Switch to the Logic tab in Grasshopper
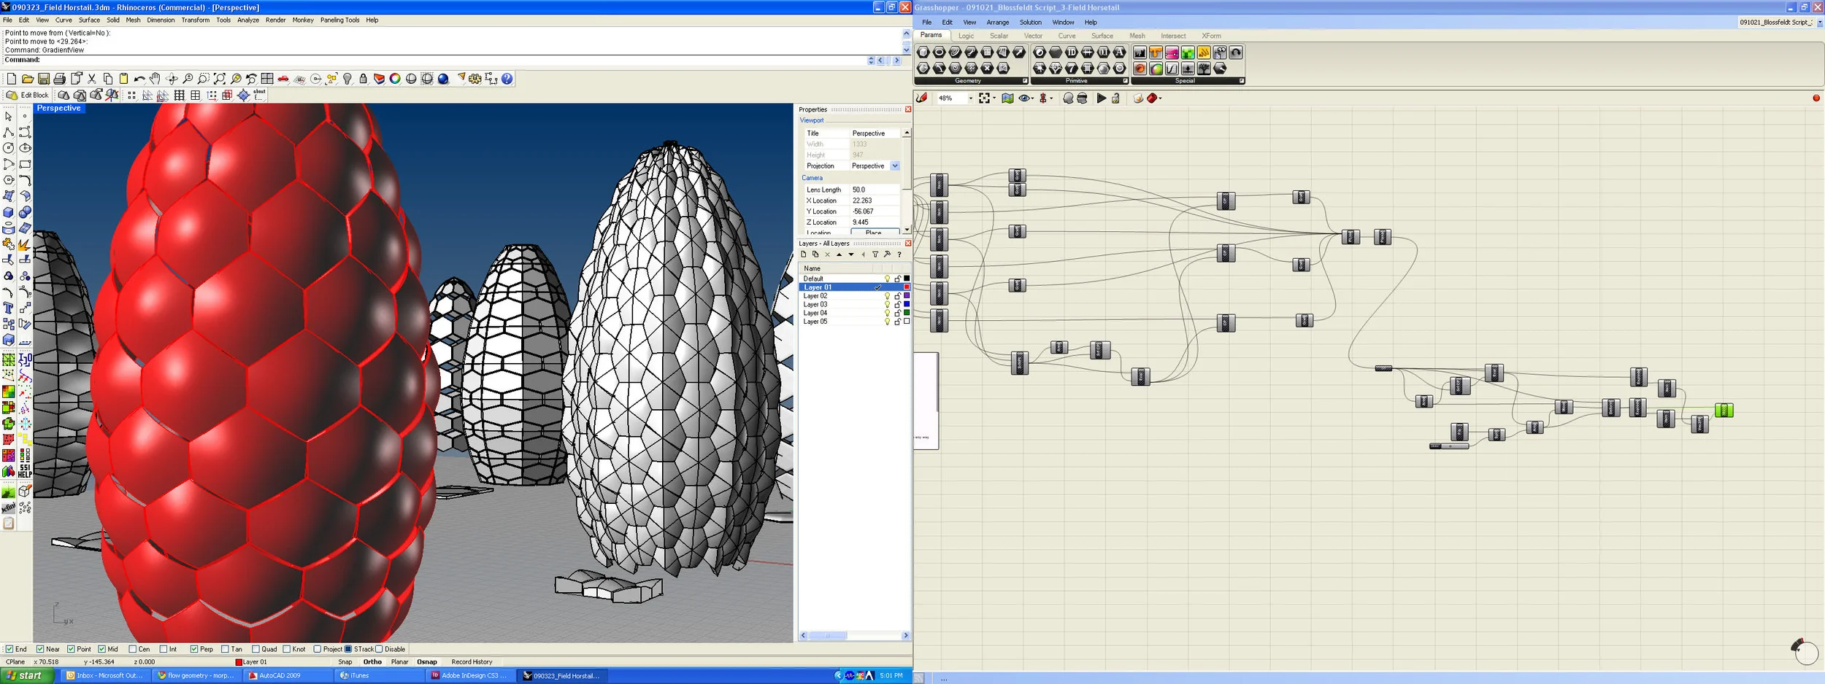1825x684 pixels. coord(966,36)
